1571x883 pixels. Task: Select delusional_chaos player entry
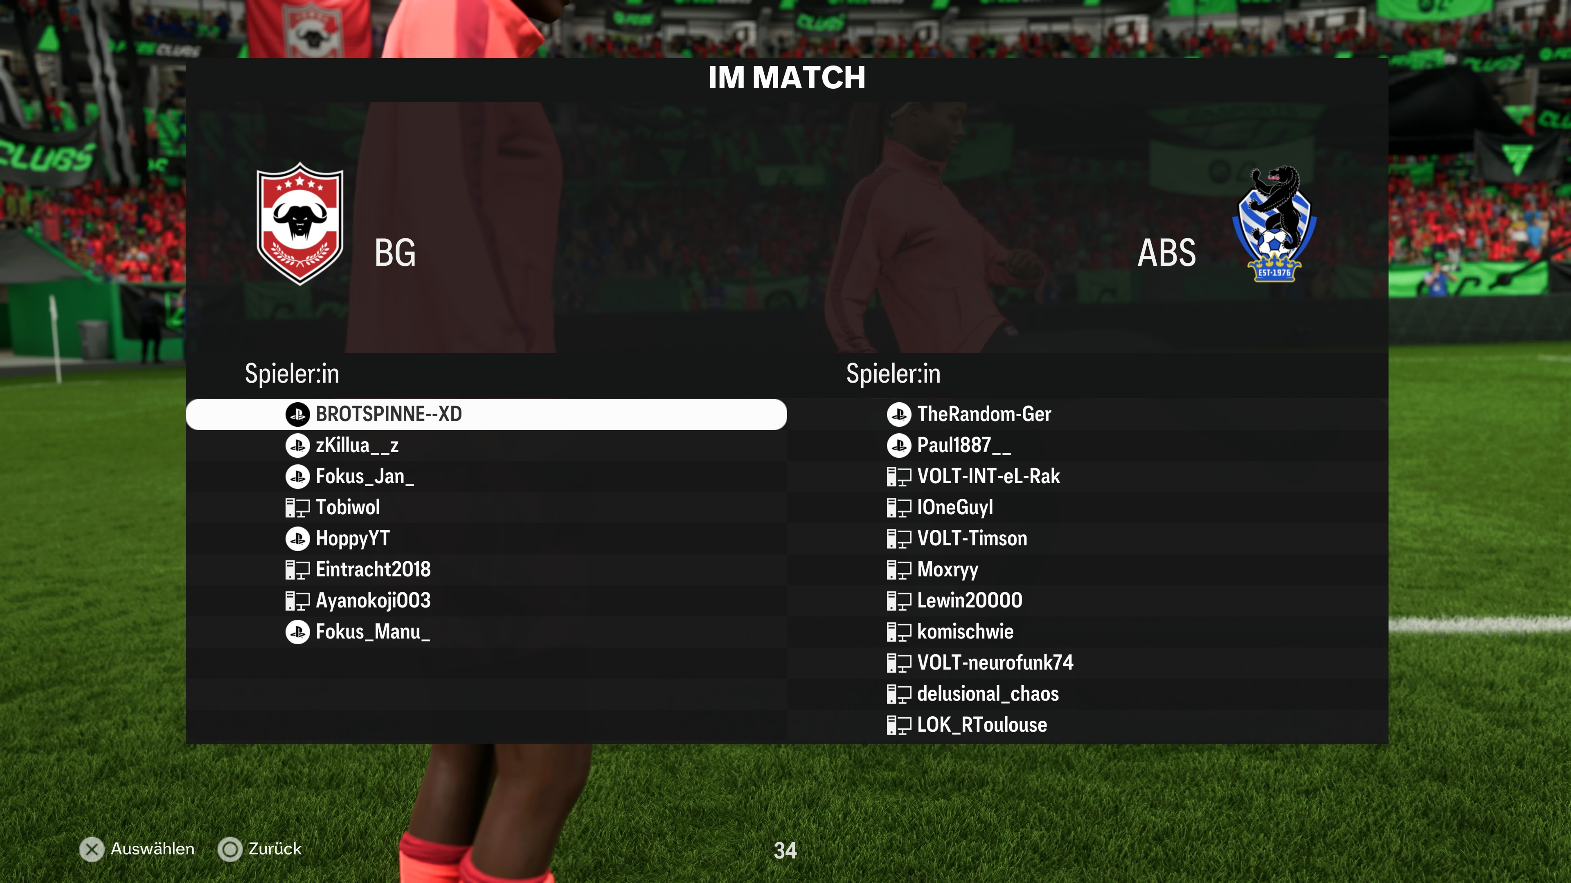click(x=1087, y=694)
